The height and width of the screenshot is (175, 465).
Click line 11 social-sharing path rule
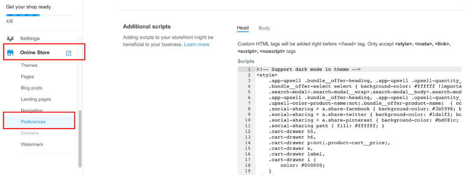pyautogui.click(x=327, y=126)
